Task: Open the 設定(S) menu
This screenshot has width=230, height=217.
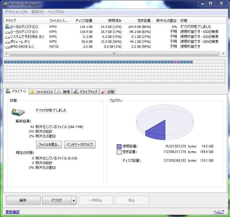Action: pyautogui.click(x=38, y=12)
